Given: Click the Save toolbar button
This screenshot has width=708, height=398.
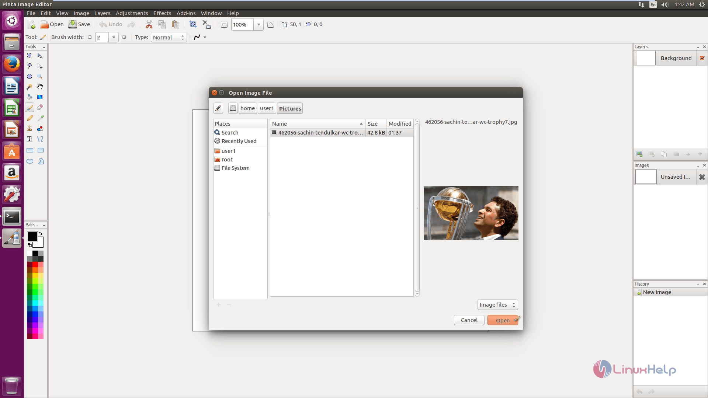Looking at the screenshot, I should pos(79,24).
